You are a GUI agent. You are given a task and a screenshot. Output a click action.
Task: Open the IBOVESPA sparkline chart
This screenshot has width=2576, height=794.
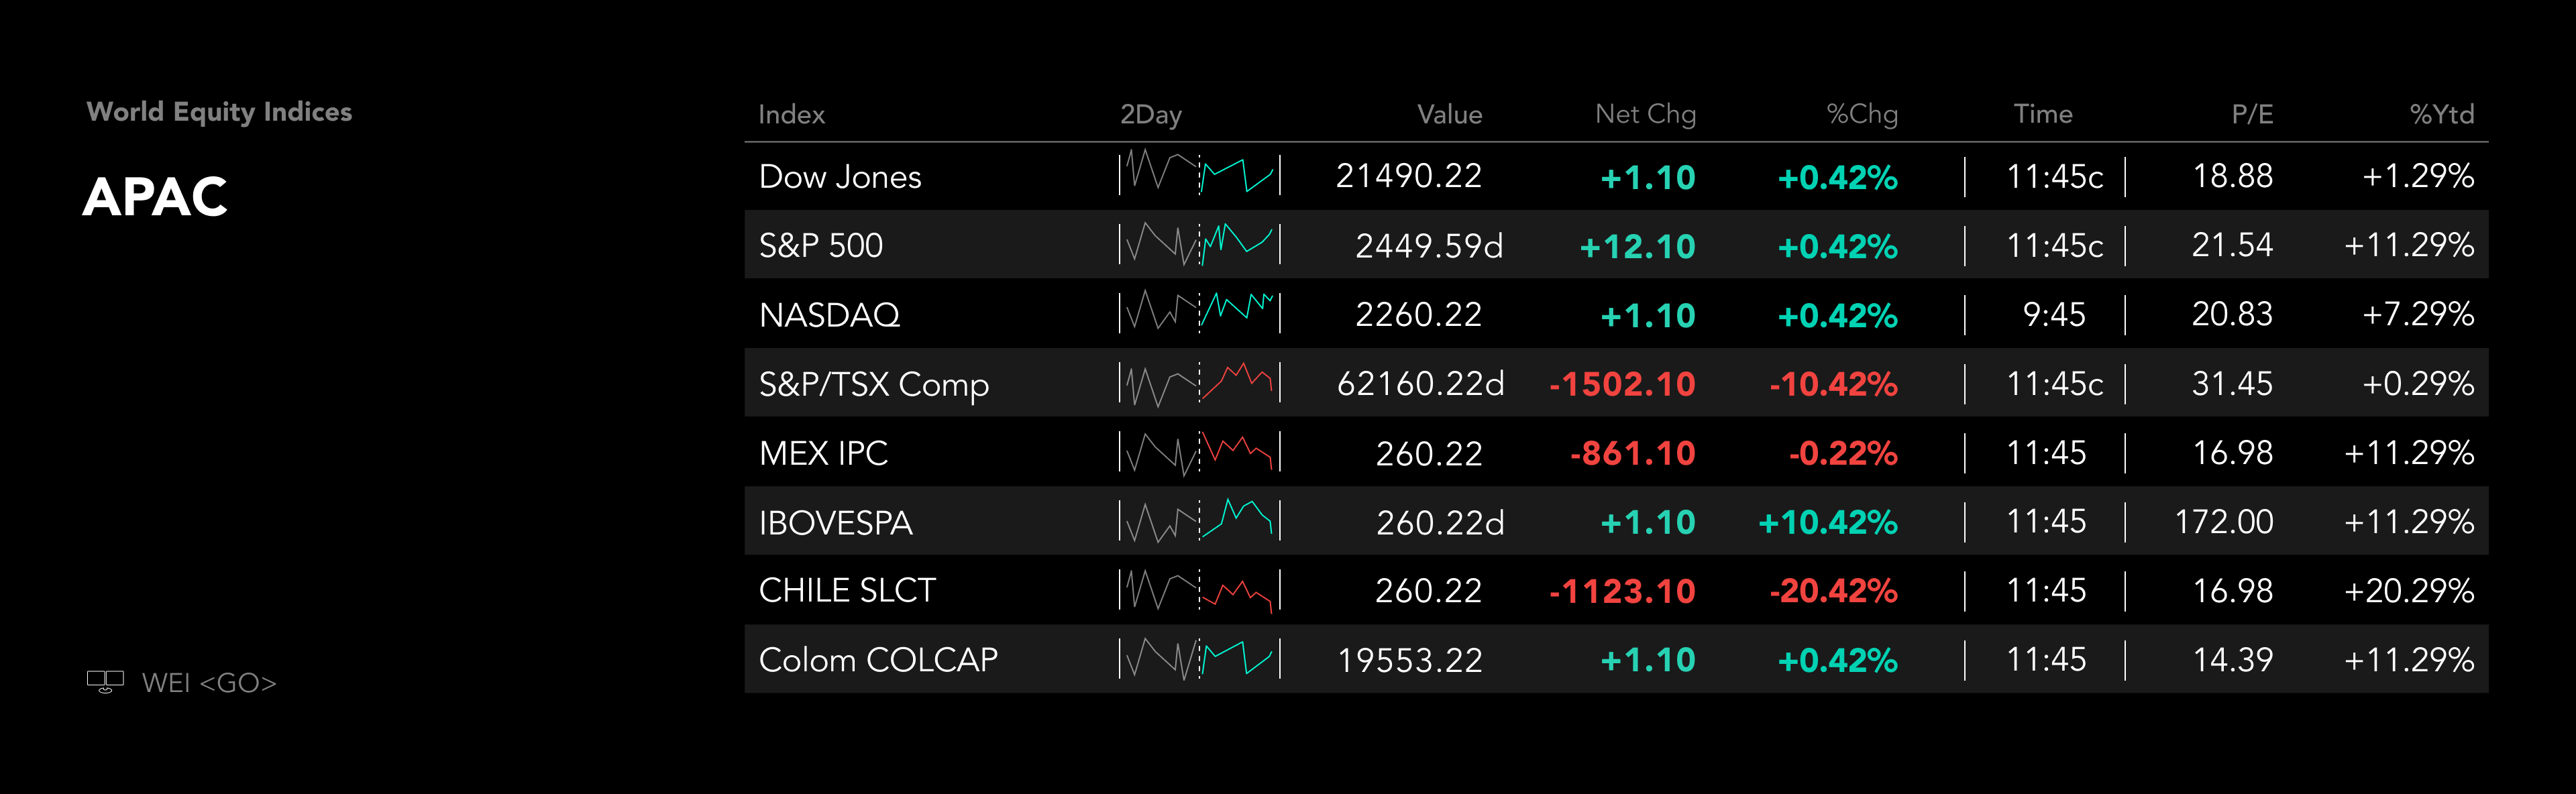point(1199,521)
